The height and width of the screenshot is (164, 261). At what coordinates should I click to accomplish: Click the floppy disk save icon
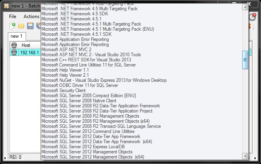[x=30, y=26]
